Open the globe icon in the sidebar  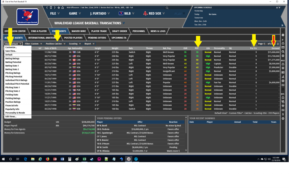[x=283, y=35]
